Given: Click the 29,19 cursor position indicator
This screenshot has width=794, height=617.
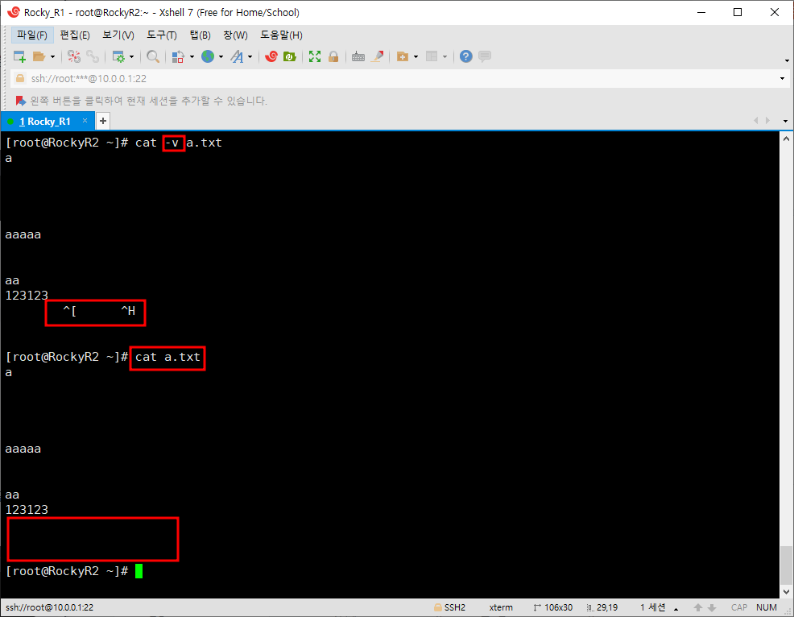Looking at the screenshot, I should point(602,607).
